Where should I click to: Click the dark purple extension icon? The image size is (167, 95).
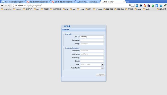[x=149, y=6]
